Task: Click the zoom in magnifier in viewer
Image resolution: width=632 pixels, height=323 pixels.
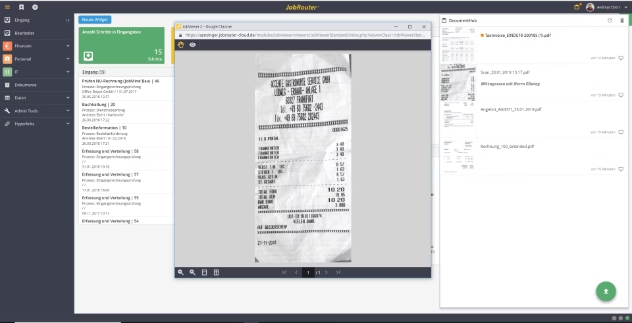Action: (x=192, y=272)
